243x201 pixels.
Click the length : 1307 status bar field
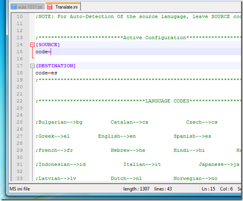coord(136,189)
